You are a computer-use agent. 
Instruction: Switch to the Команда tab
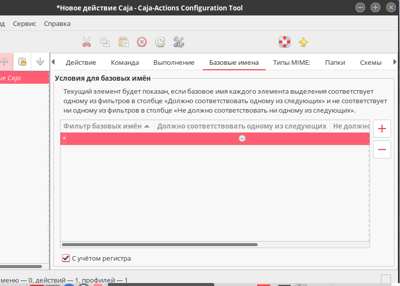[x=125, y=63]
